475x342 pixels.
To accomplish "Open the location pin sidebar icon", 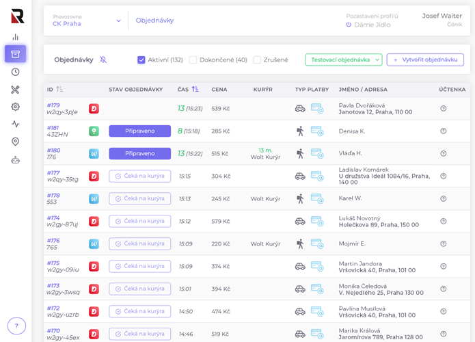I will click(x=15, y=142).
